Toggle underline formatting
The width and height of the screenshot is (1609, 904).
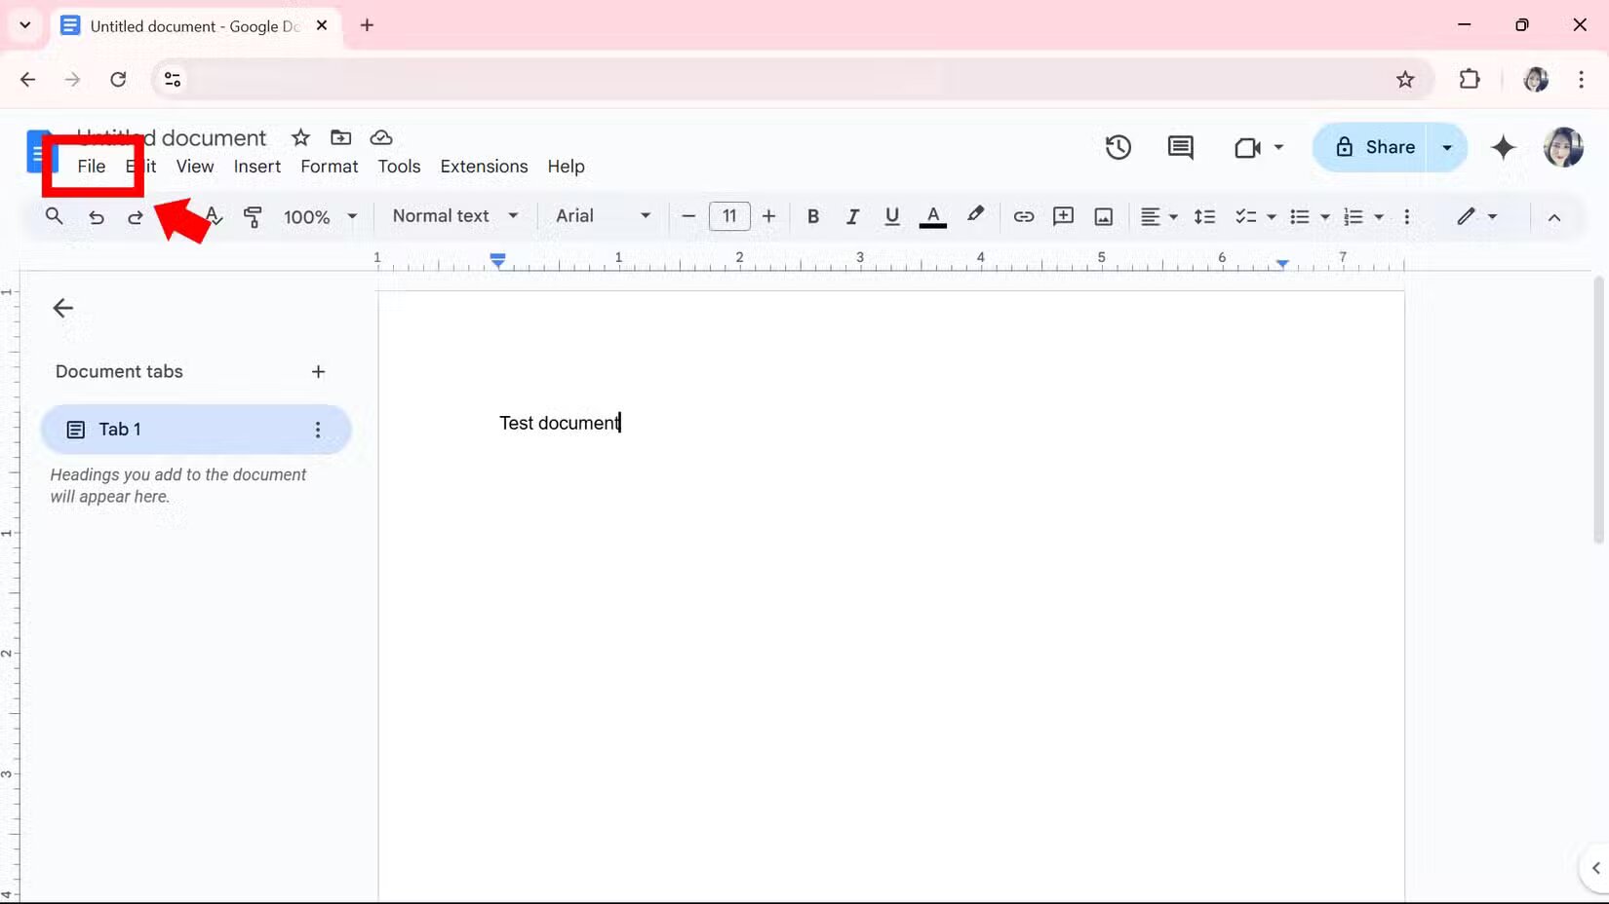click(x=891, y=216)
